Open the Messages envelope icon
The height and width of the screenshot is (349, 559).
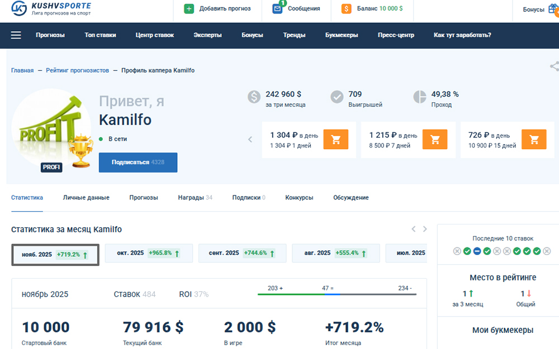(x=277, y=9)
